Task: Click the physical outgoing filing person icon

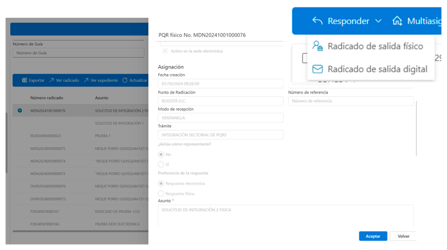Action: click(318, 46)
